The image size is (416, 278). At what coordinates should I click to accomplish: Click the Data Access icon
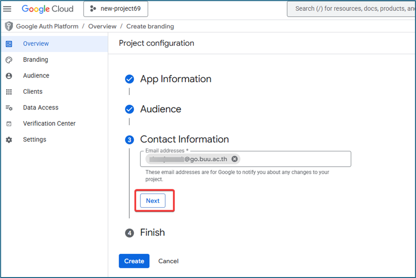9,108
